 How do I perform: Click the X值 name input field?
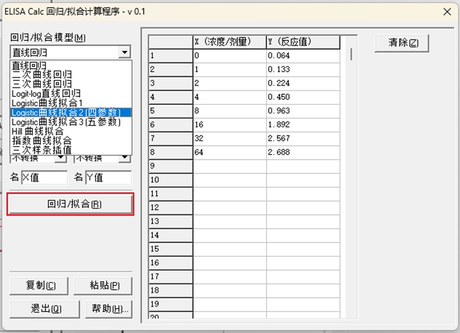[44, 178]
